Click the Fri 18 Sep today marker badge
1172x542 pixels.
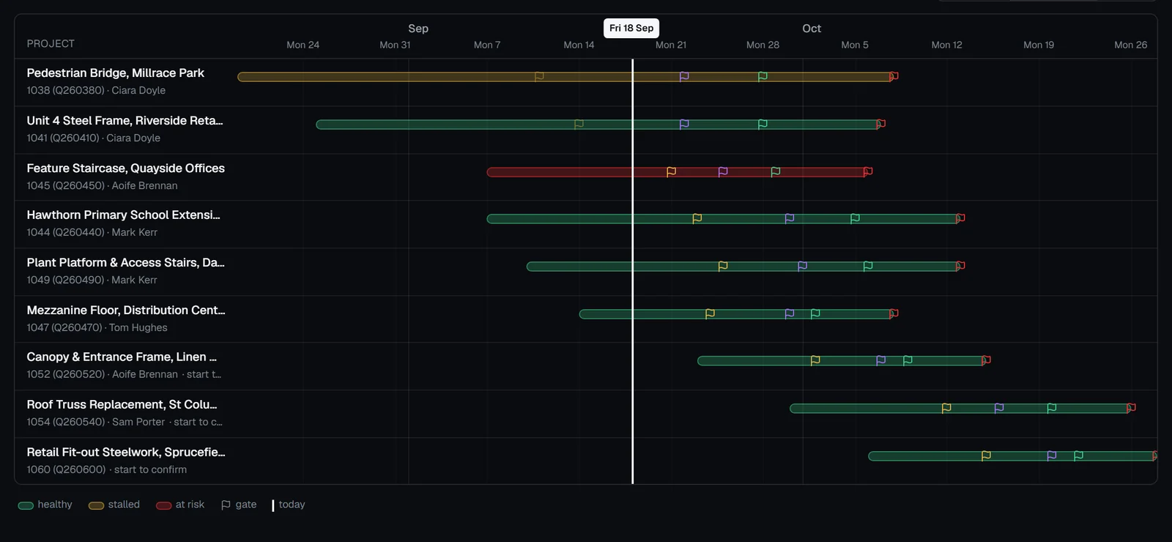pyautogui.click(x=631, y=28)
